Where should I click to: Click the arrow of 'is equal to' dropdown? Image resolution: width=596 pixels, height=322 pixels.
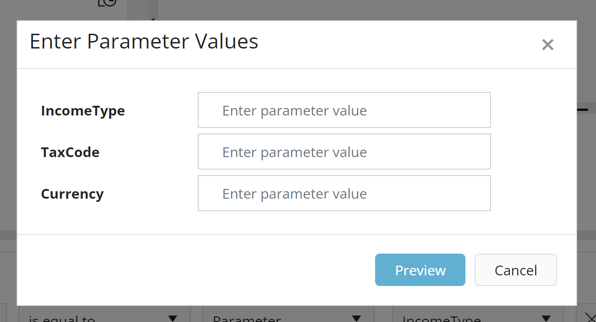172,318
